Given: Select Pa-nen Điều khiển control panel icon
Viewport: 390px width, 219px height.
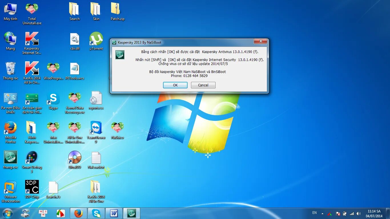Looking at the screenshot, I should point(10,103).
